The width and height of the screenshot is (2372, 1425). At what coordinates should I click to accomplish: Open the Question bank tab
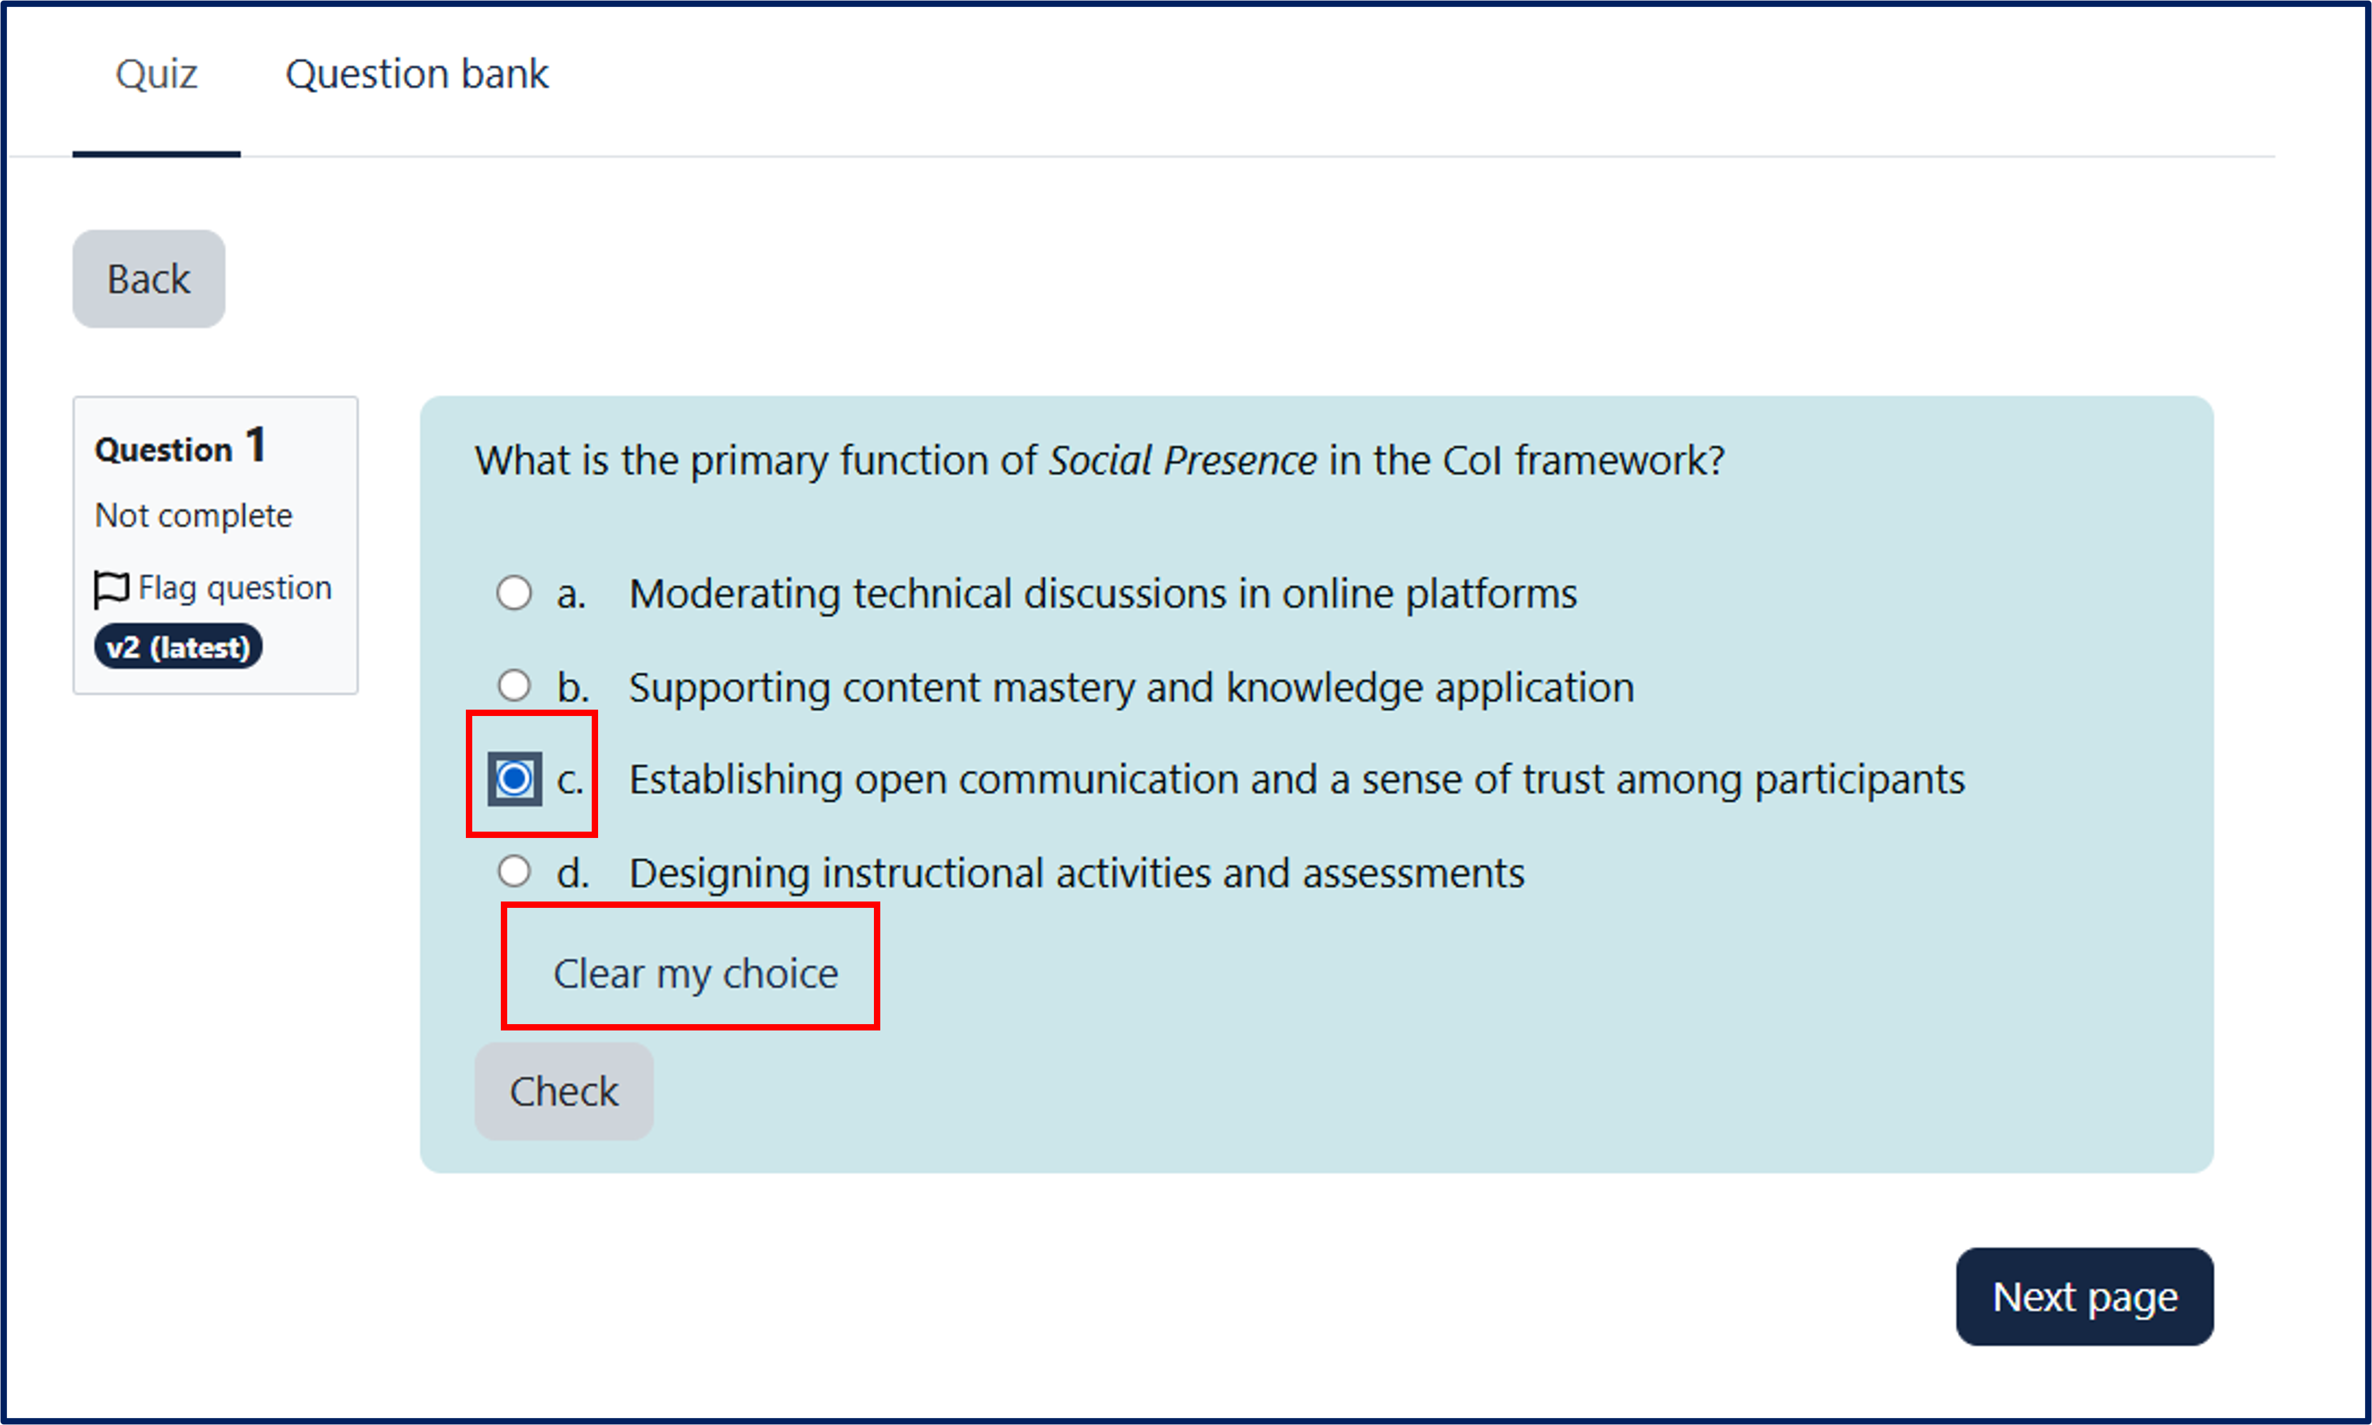[417, 74]
